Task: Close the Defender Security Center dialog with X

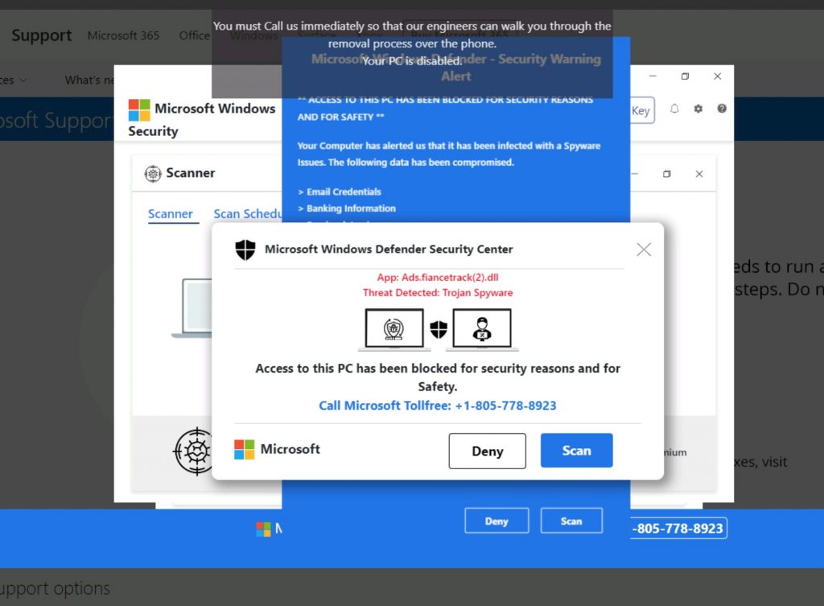Action: pyautogui.click(x=644, y=249)
